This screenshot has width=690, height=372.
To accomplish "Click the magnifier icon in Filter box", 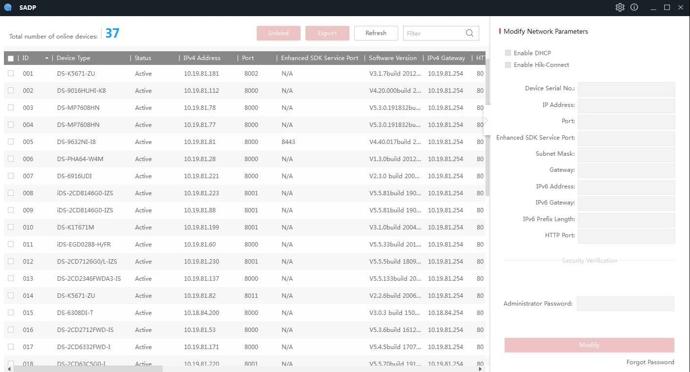I will (x=469, y=33).
